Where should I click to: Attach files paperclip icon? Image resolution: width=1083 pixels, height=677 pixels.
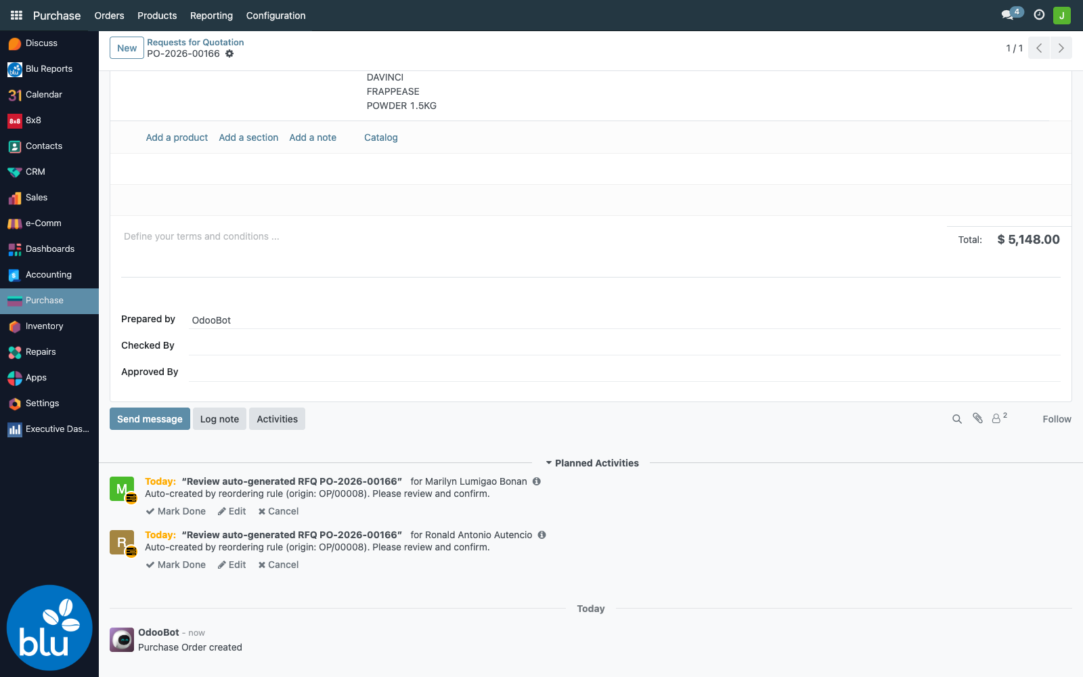[x=977, y=418]
